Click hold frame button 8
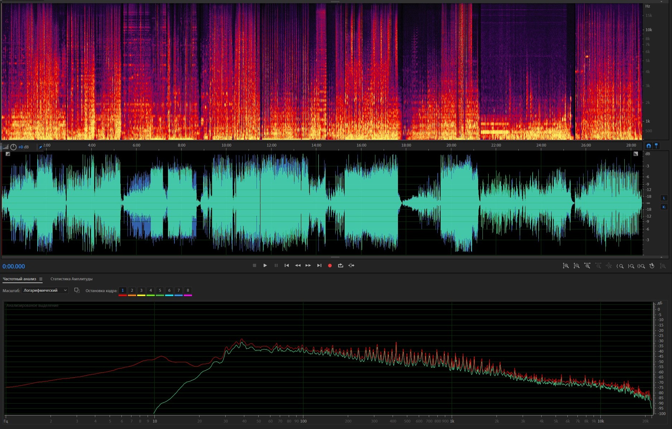 188,291
